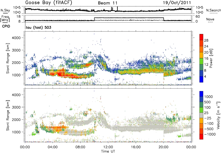Pick the gray ±25 velocity colorbar segment

click(x=201, y=115)
